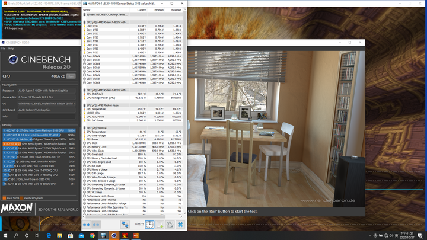Open Windows Start menu
Screen dimensions: 427x240
click(5, 235)
